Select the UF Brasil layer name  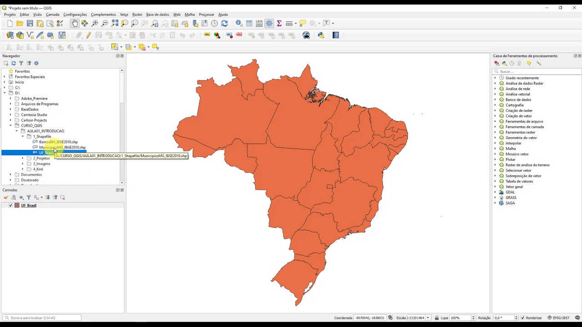29,206
